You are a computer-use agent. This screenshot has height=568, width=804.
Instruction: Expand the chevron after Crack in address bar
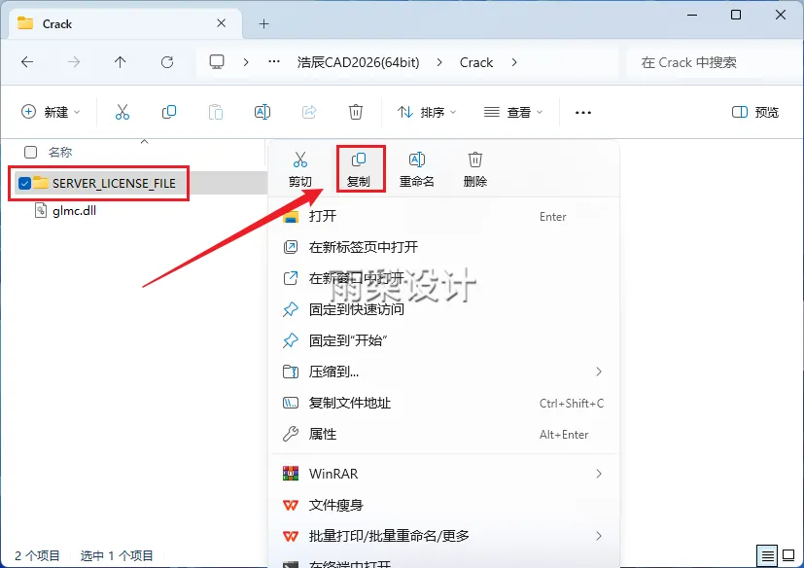click(x=514, y=62)
